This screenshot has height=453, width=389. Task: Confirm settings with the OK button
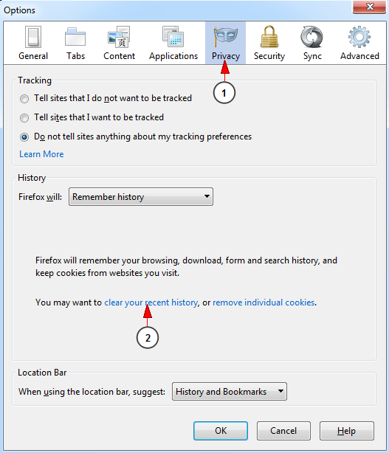coord(221,431)
